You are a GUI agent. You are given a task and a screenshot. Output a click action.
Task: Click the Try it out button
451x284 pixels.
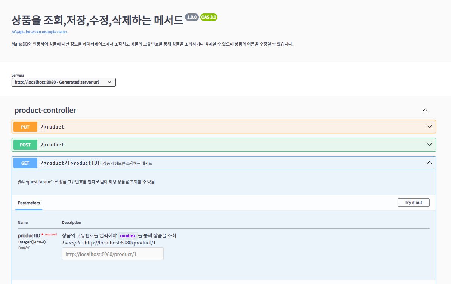[x=414, y=203]
